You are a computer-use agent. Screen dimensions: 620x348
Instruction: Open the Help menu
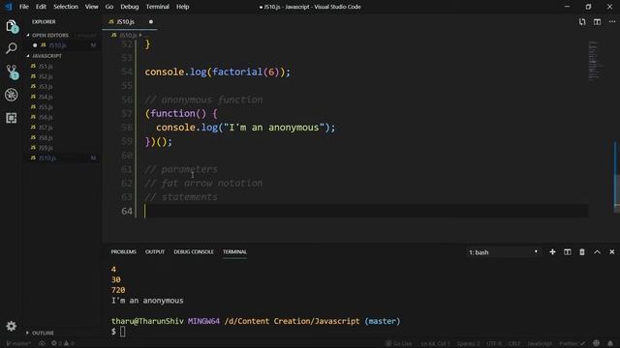tap(182, 7)
